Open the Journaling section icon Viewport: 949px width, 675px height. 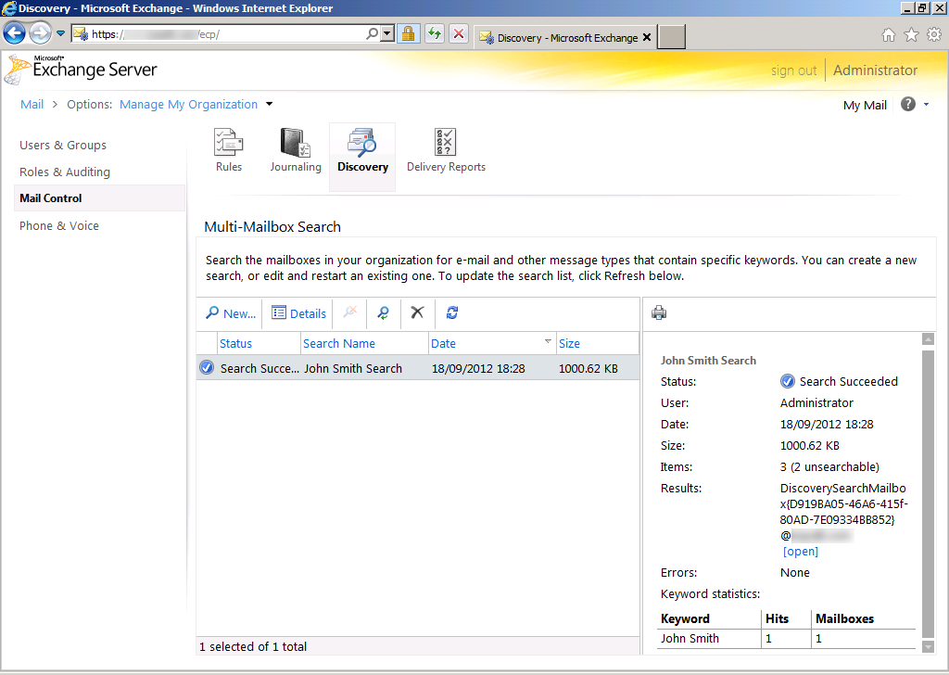(296, 151)
